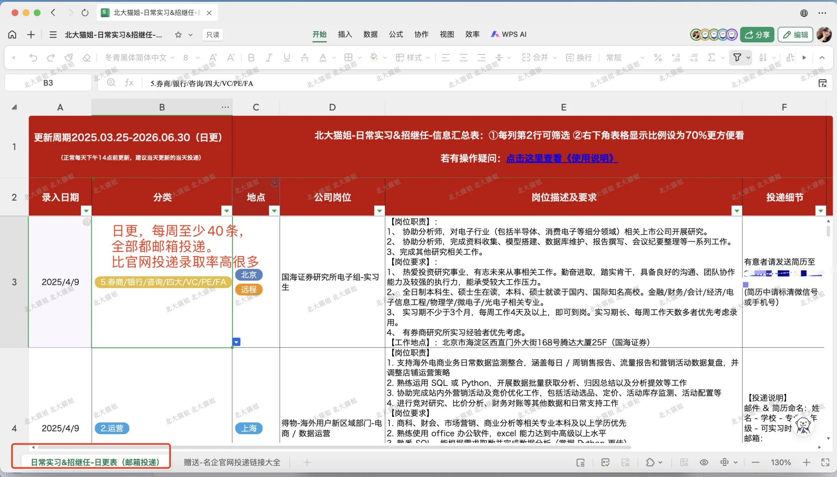Open the WPS AI menu
The image size is (837, 477).
509,34
